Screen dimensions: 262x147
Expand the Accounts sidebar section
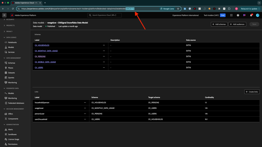[9, 20]
